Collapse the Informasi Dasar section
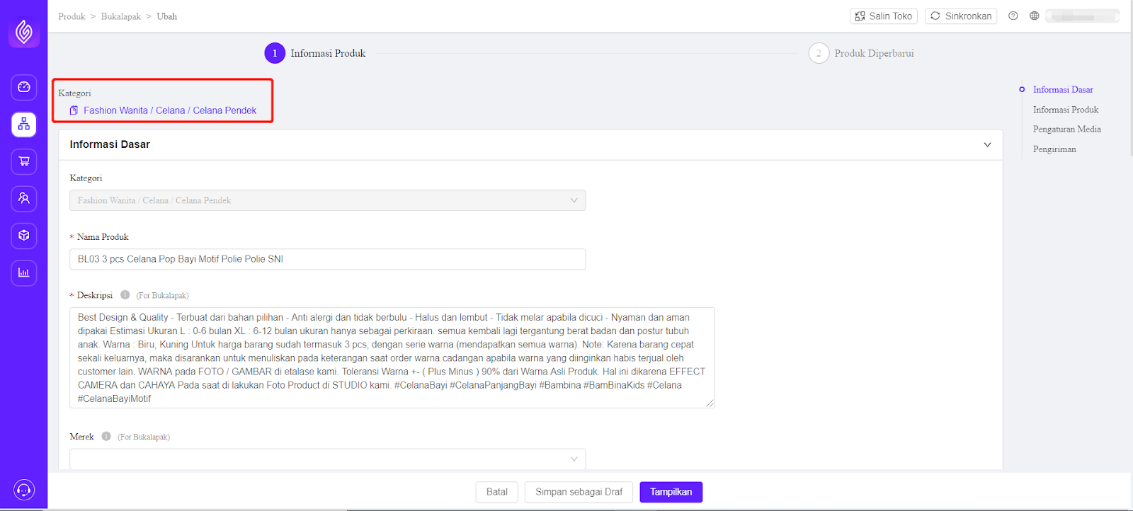Image resolution: width=1133 pixels, height=511 pixels. click(x=987, y=145)
